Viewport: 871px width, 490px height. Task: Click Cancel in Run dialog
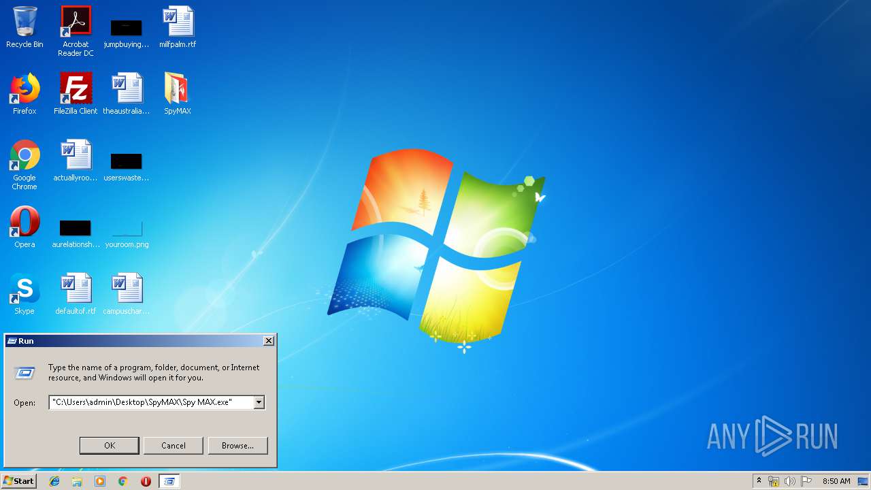tap(174, 445)
